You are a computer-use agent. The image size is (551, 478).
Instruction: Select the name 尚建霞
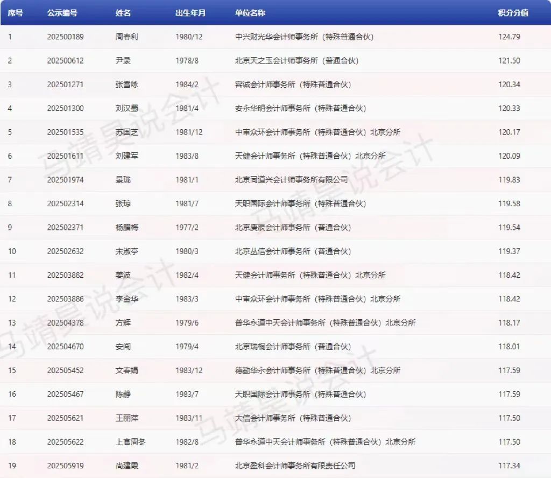click(127, 466)
